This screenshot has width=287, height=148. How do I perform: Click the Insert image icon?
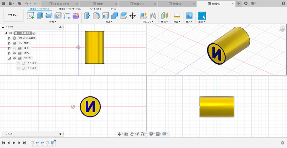coord(189,16)
